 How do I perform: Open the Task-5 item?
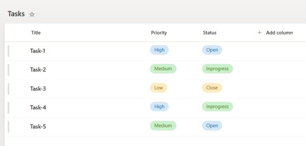[x=38, y=127]
